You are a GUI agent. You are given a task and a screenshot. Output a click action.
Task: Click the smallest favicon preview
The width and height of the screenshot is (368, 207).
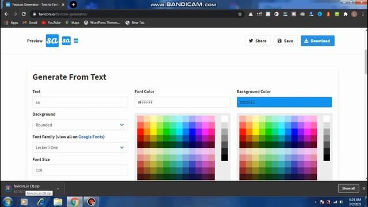(x=76, y=41)
